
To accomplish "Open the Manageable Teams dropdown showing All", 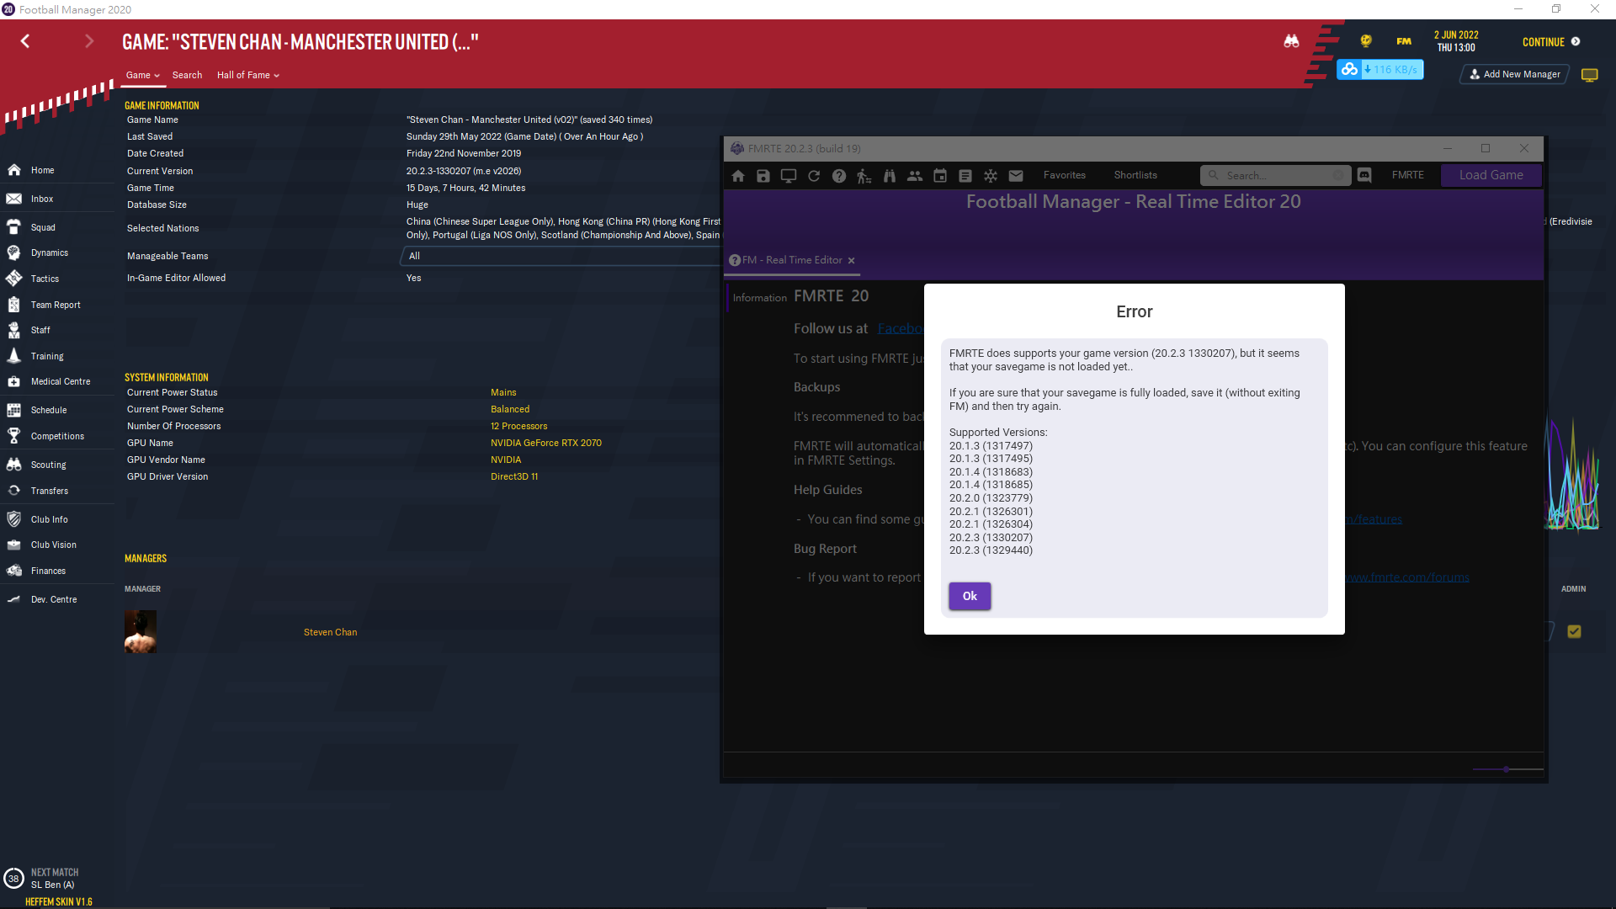I will 561,256.
